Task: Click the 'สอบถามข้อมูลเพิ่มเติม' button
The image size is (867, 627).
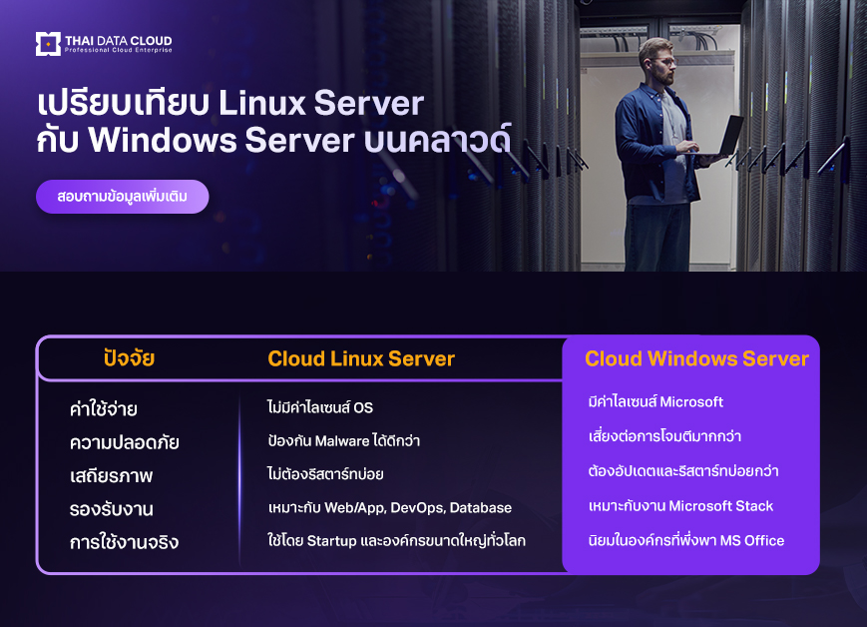Action: click(123, 197)
